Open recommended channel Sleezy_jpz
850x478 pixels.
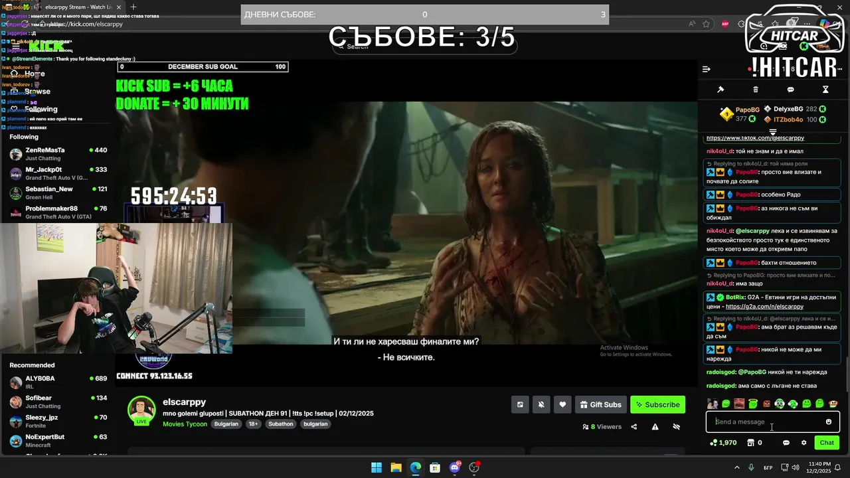58,421
